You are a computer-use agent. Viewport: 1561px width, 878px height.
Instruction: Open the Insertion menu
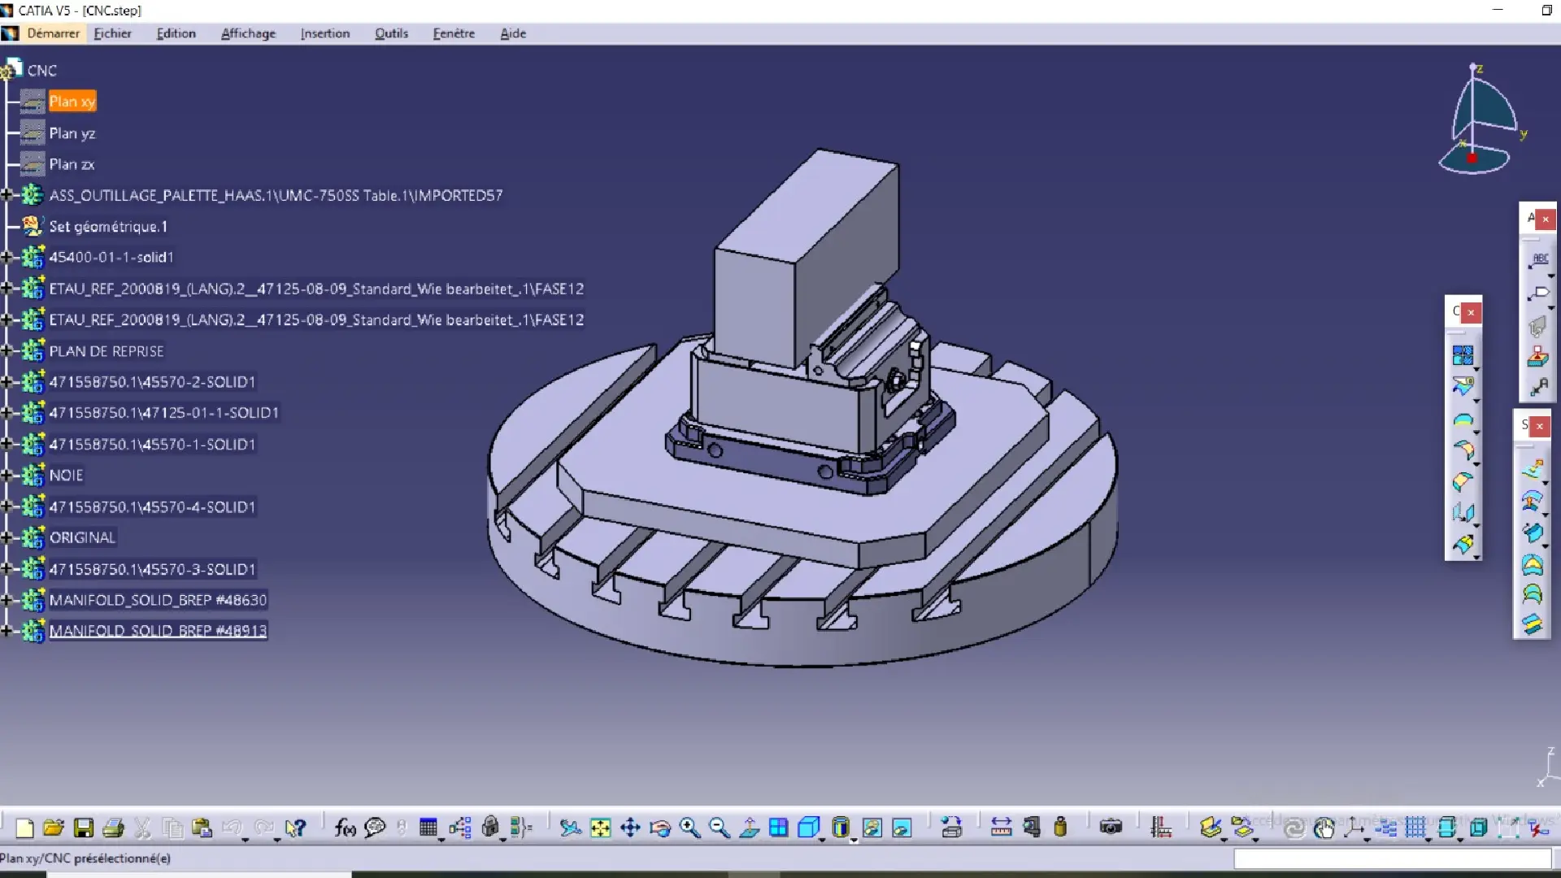(324, 33)
